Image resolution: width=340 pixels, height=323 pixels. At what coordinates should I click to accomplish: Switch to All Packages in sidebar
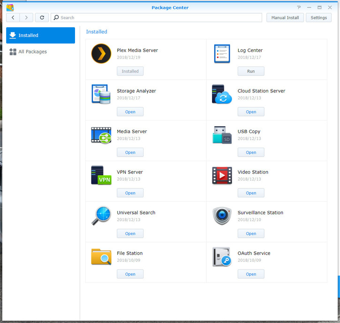[x=40, y=52]
